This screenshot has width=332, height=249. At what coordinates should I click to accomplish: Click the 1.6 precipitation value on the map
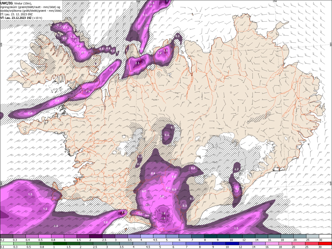[88, 91]
